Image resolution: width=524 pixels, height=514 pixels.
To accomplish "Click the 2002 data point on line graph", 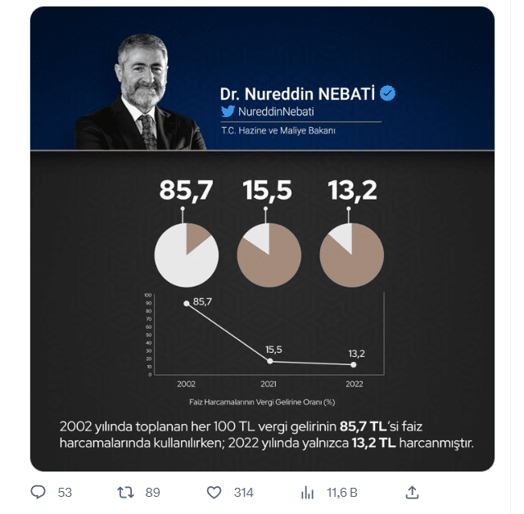I will [187, 304].
